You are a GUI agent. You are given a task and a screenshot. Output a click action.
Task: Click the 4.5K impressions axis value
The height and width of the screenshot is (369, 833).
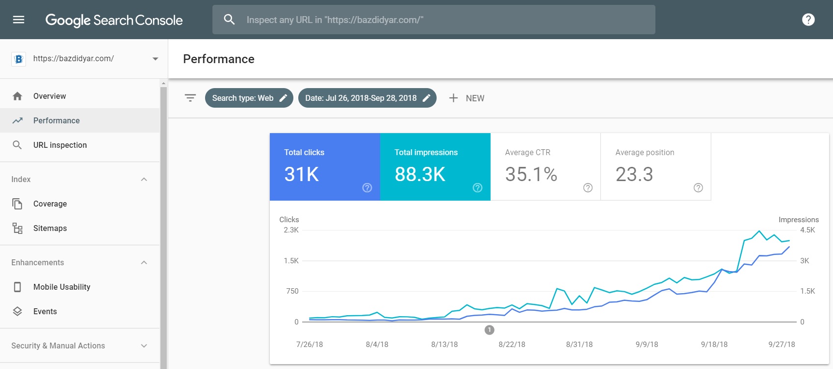(807, 230)
